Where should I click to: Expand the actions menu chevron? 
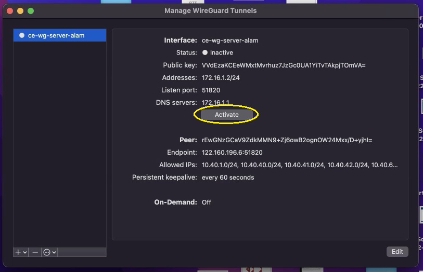[x=54, y=252]
